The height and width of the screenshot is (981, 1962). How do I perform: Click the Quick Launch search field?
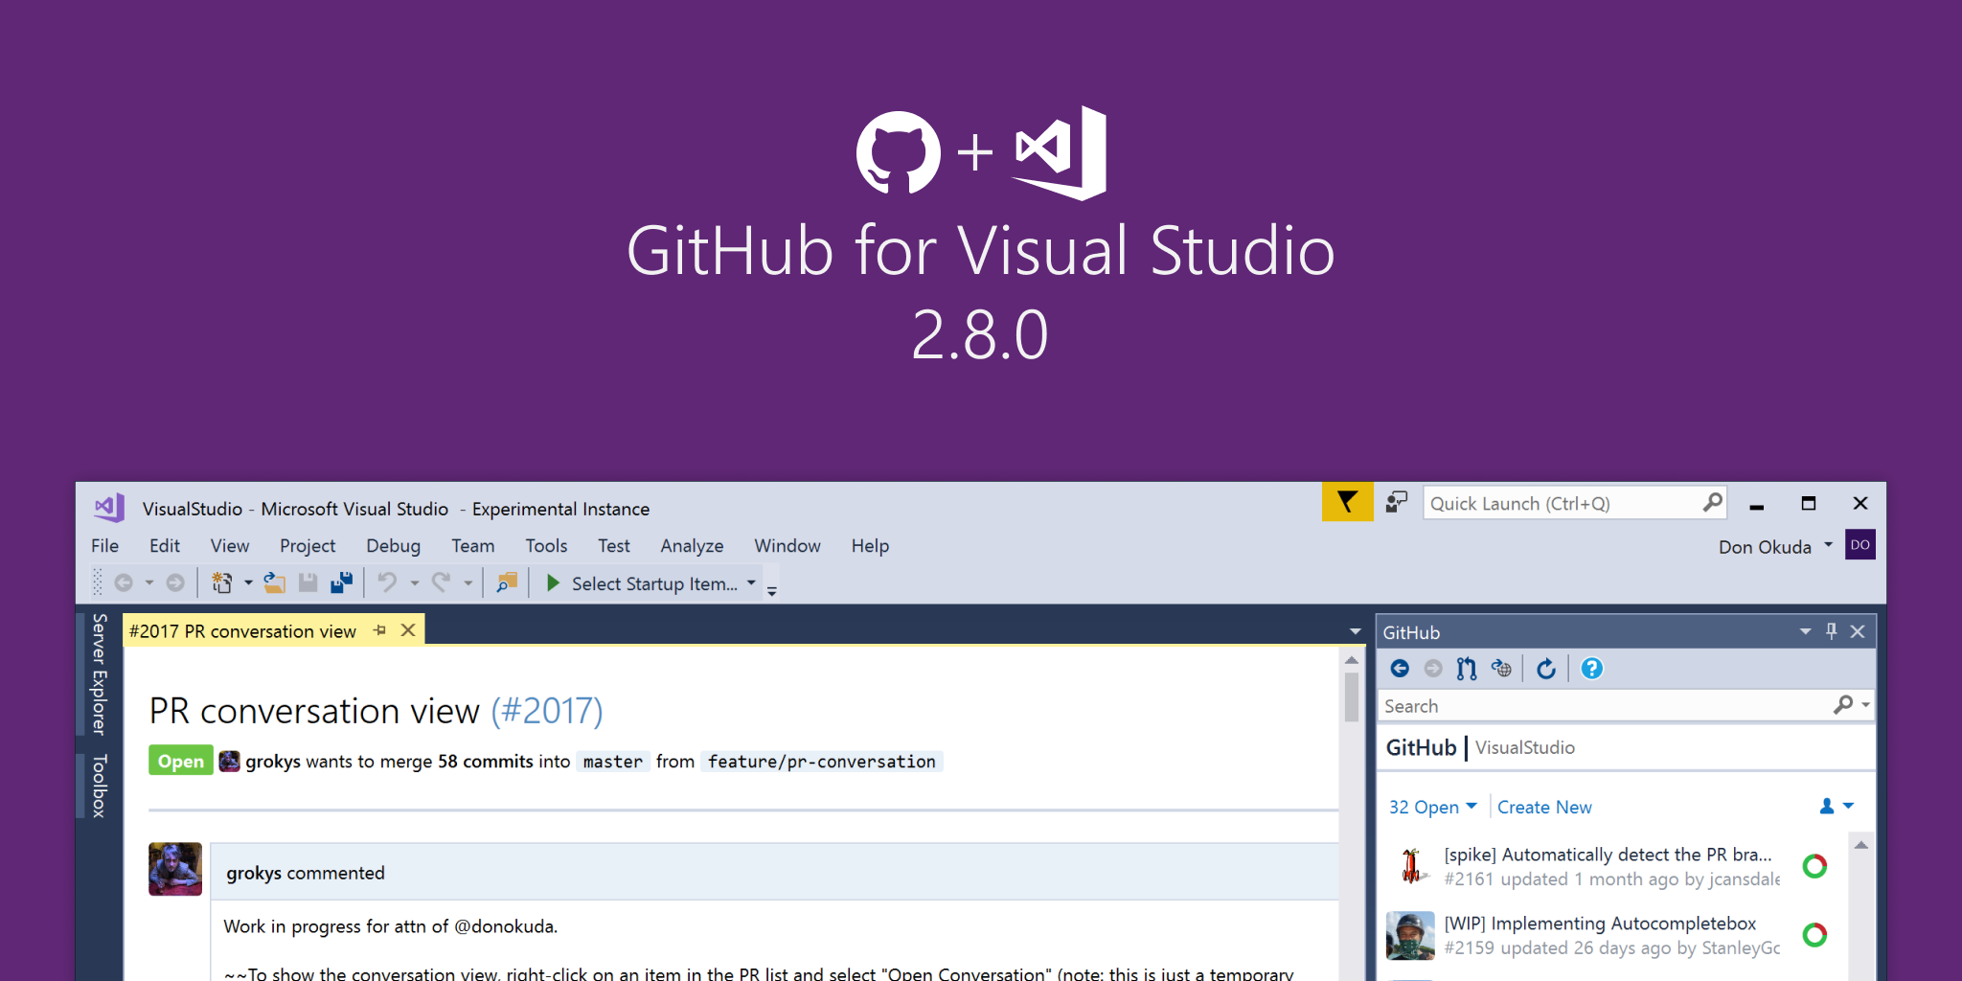[1562, 503]
